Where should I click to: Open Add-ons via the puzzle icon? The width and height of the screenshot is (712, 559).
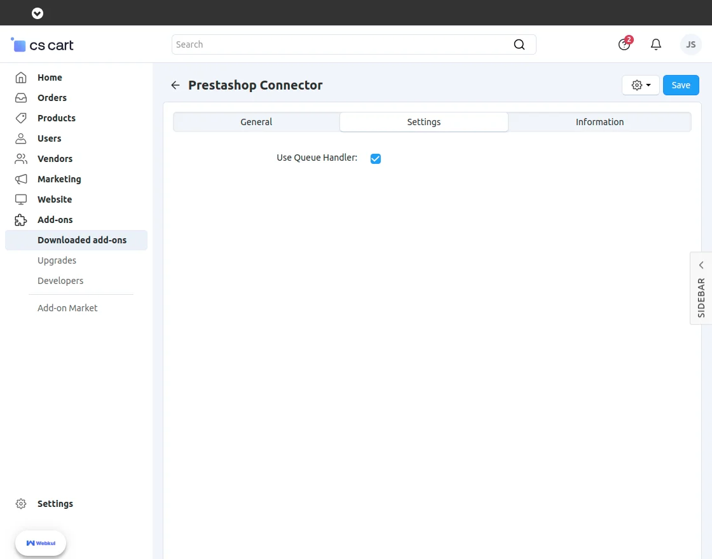[x=21, y=219]
